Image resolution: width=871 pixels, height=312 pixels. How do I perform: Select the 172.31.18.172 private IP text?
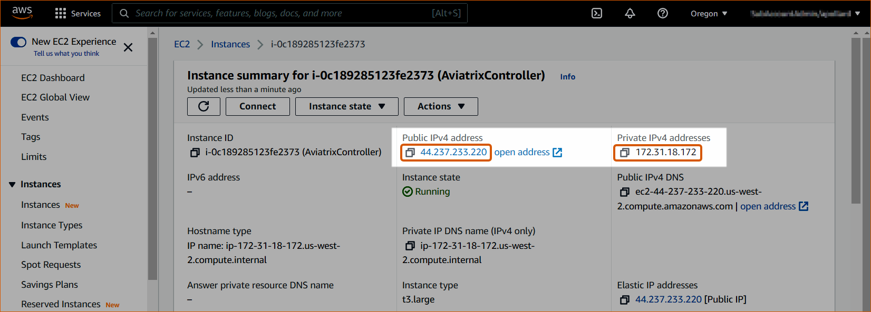pyautogui.click(x=666, y=152)
